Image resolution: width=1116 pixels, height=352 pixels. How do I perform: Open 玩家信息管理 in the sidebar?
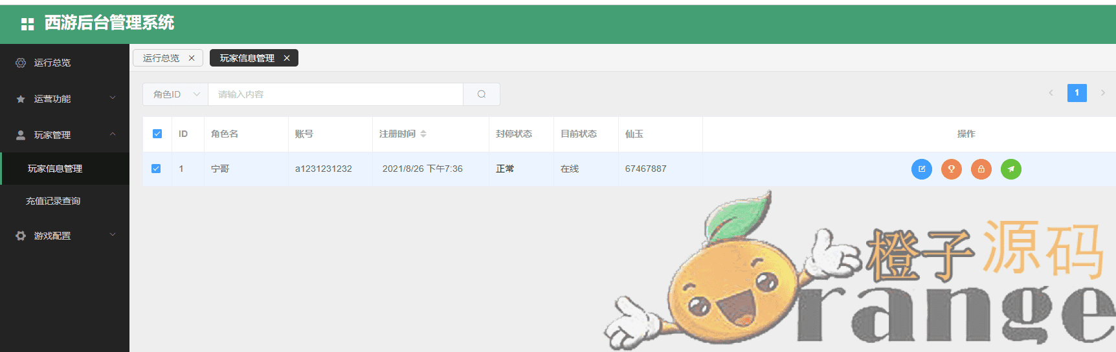[65, 169]
